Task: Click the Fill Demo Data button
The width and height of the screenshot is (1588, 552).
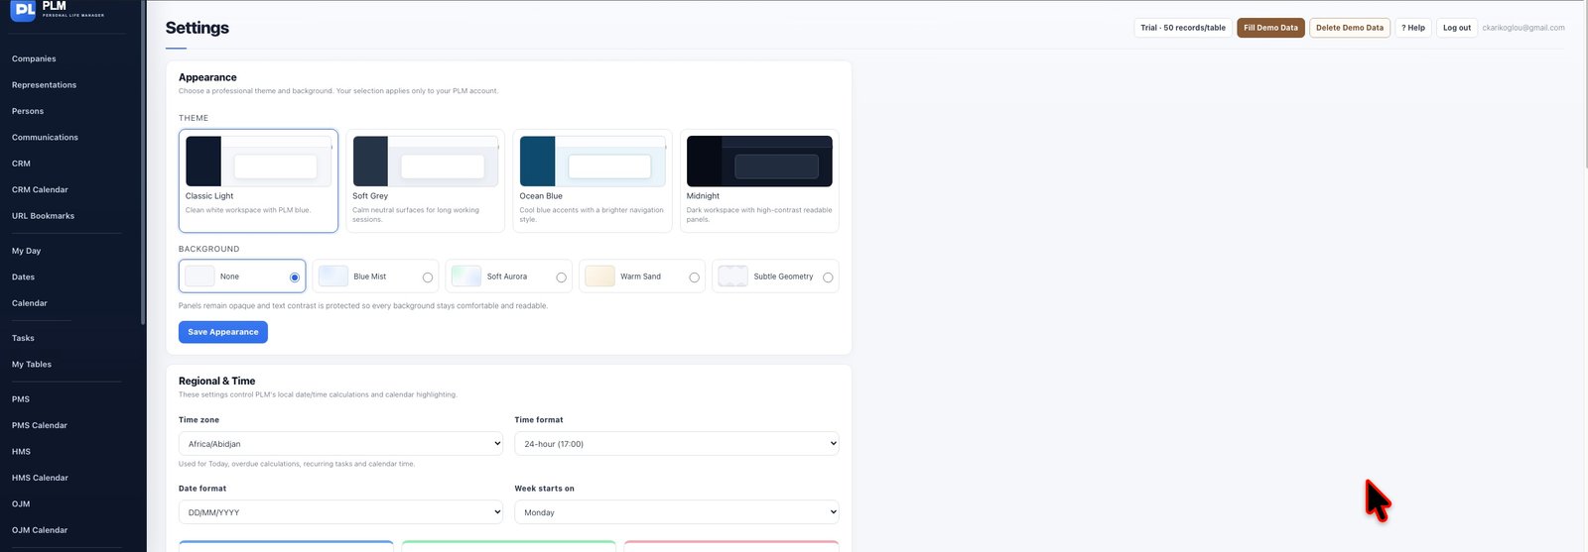Action: (x=1270, y=28)
